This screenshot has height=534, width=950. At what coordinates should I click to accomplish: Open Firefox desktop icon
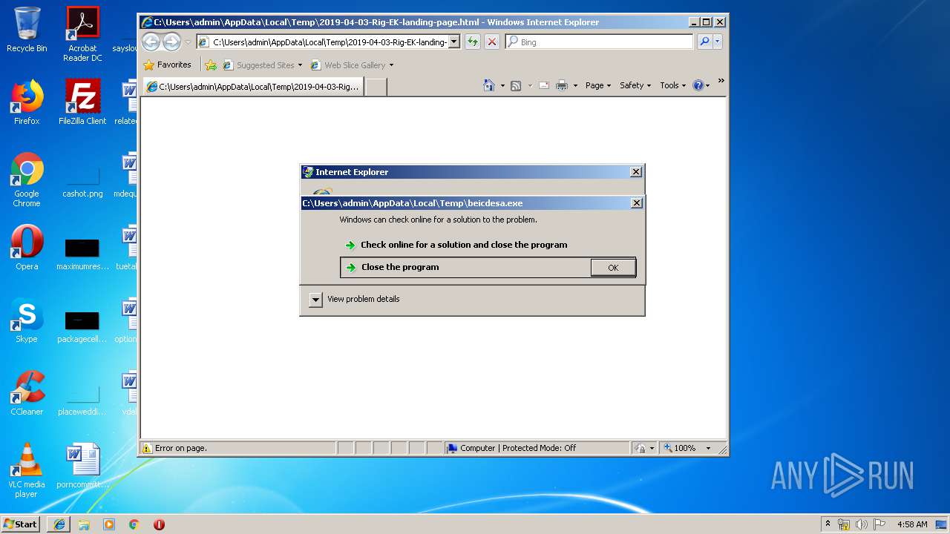click(x=27, y=102)
